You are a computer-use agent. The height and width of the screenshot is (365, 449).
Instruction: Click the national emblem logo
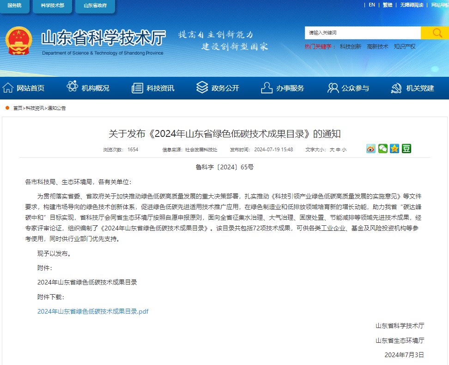(19, 42)
